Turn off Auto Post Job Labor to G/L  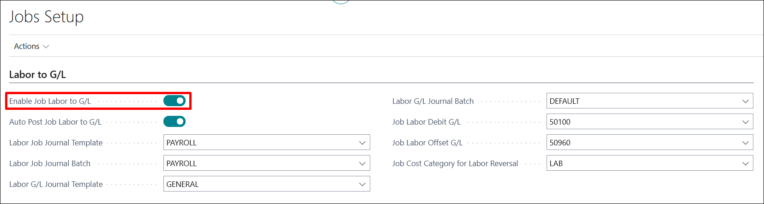point(174,121)
